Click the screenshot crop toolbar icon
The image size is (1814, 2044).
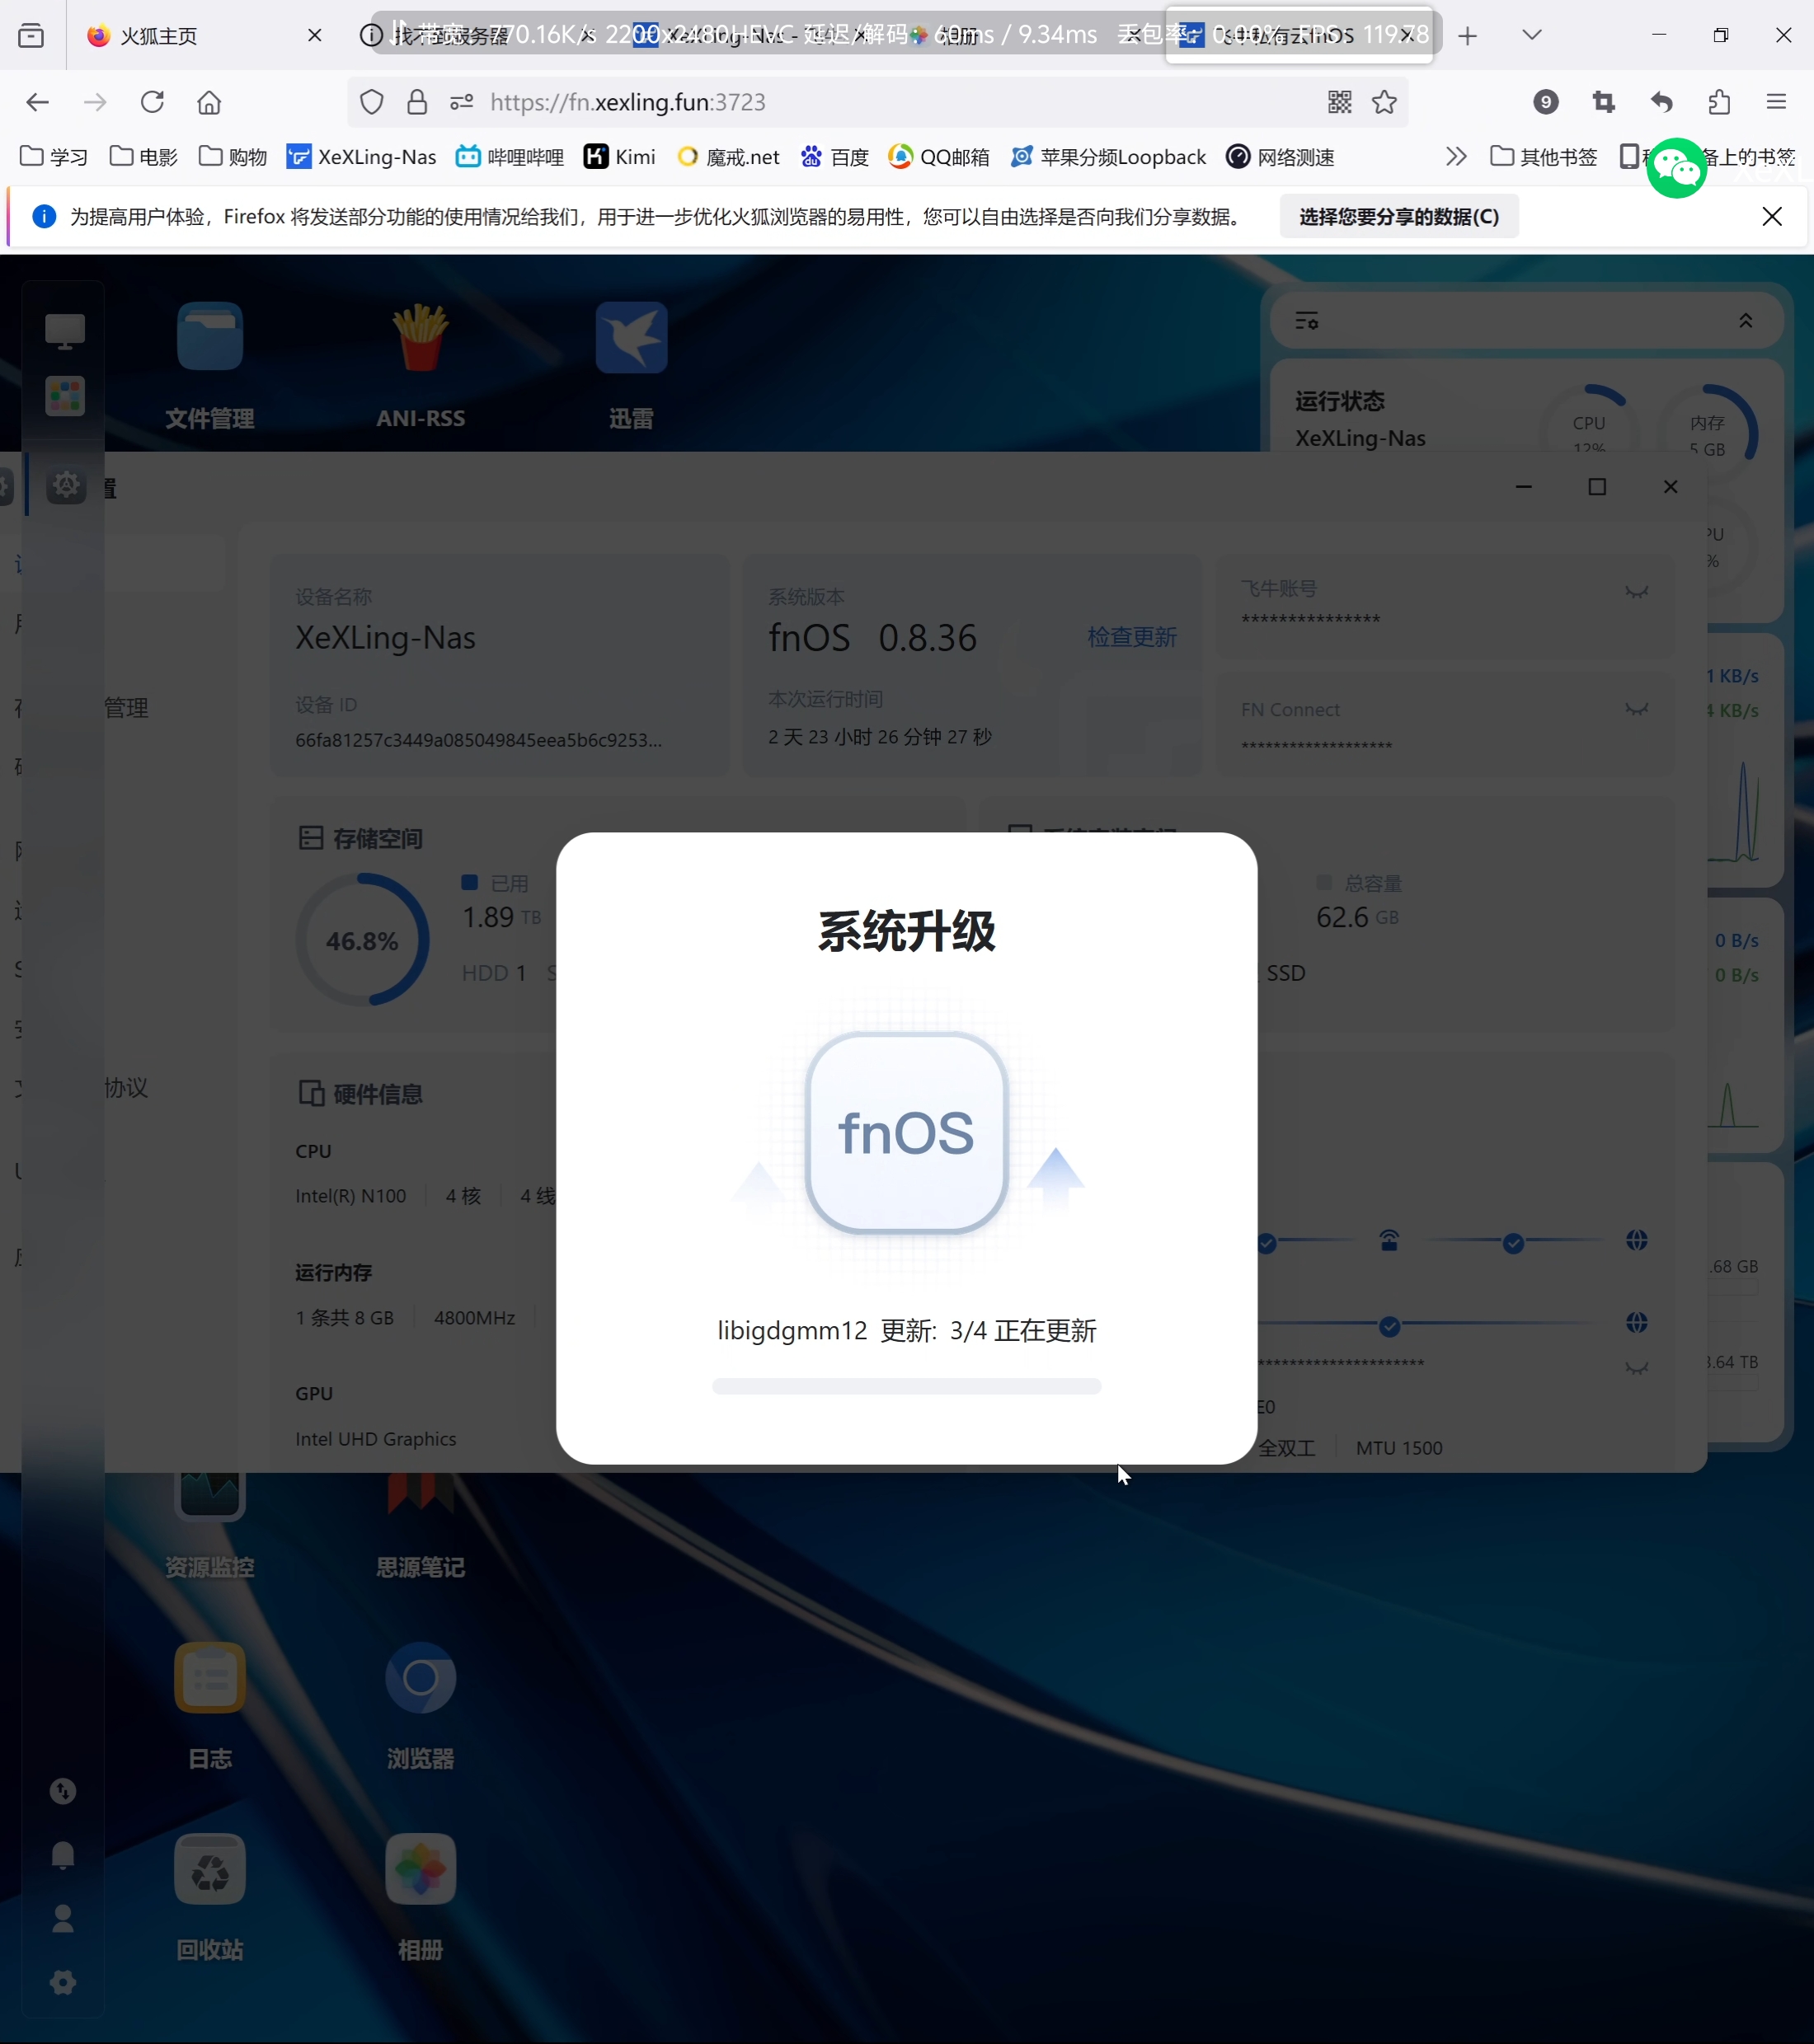(1604, 102)
